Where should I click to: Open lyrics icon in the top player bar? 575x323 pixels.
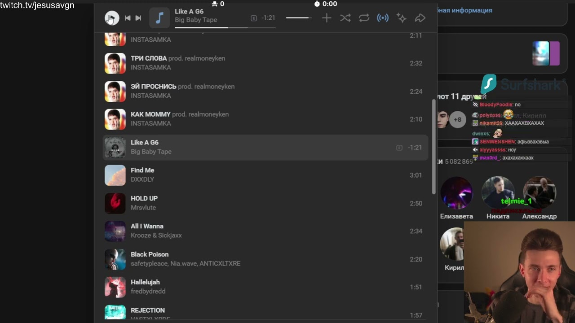click(254, 18)
